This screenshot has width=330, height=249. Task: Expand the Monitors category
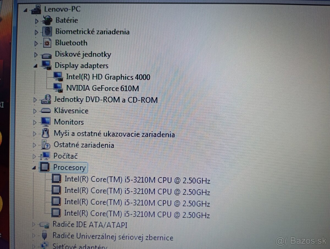(x=35, y=122)
